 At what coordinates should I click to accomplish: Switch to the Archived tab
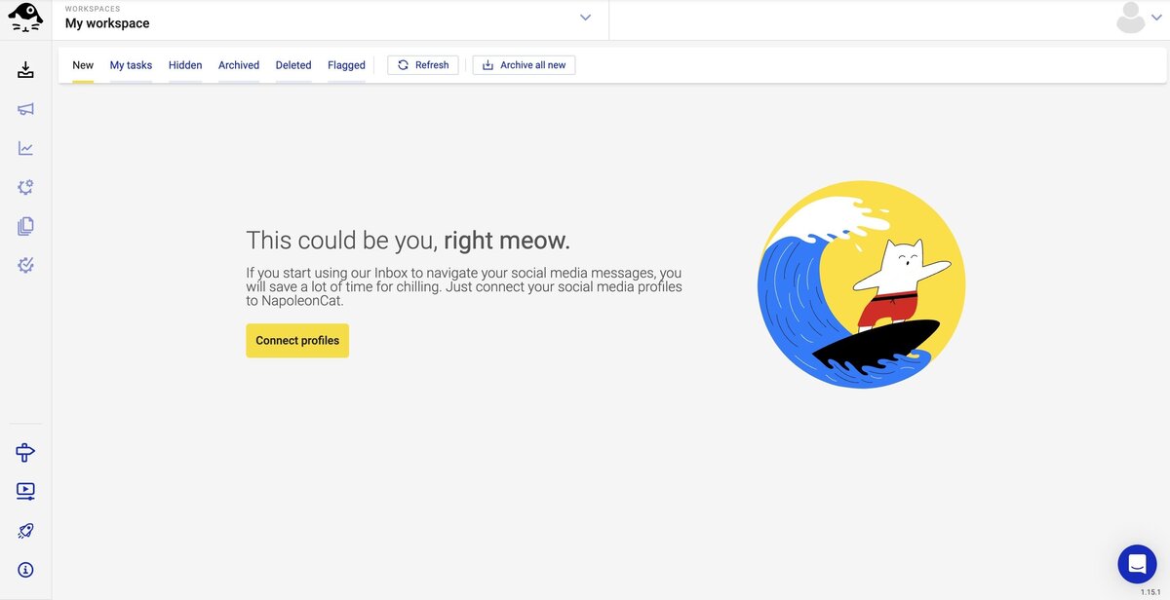[x=239, y=65]
